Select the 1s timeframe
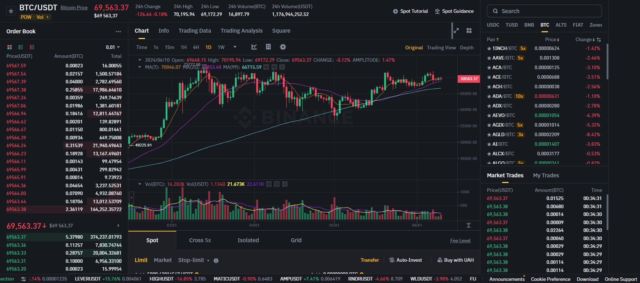This screenshot has width=640, height=283. point(156,47)
